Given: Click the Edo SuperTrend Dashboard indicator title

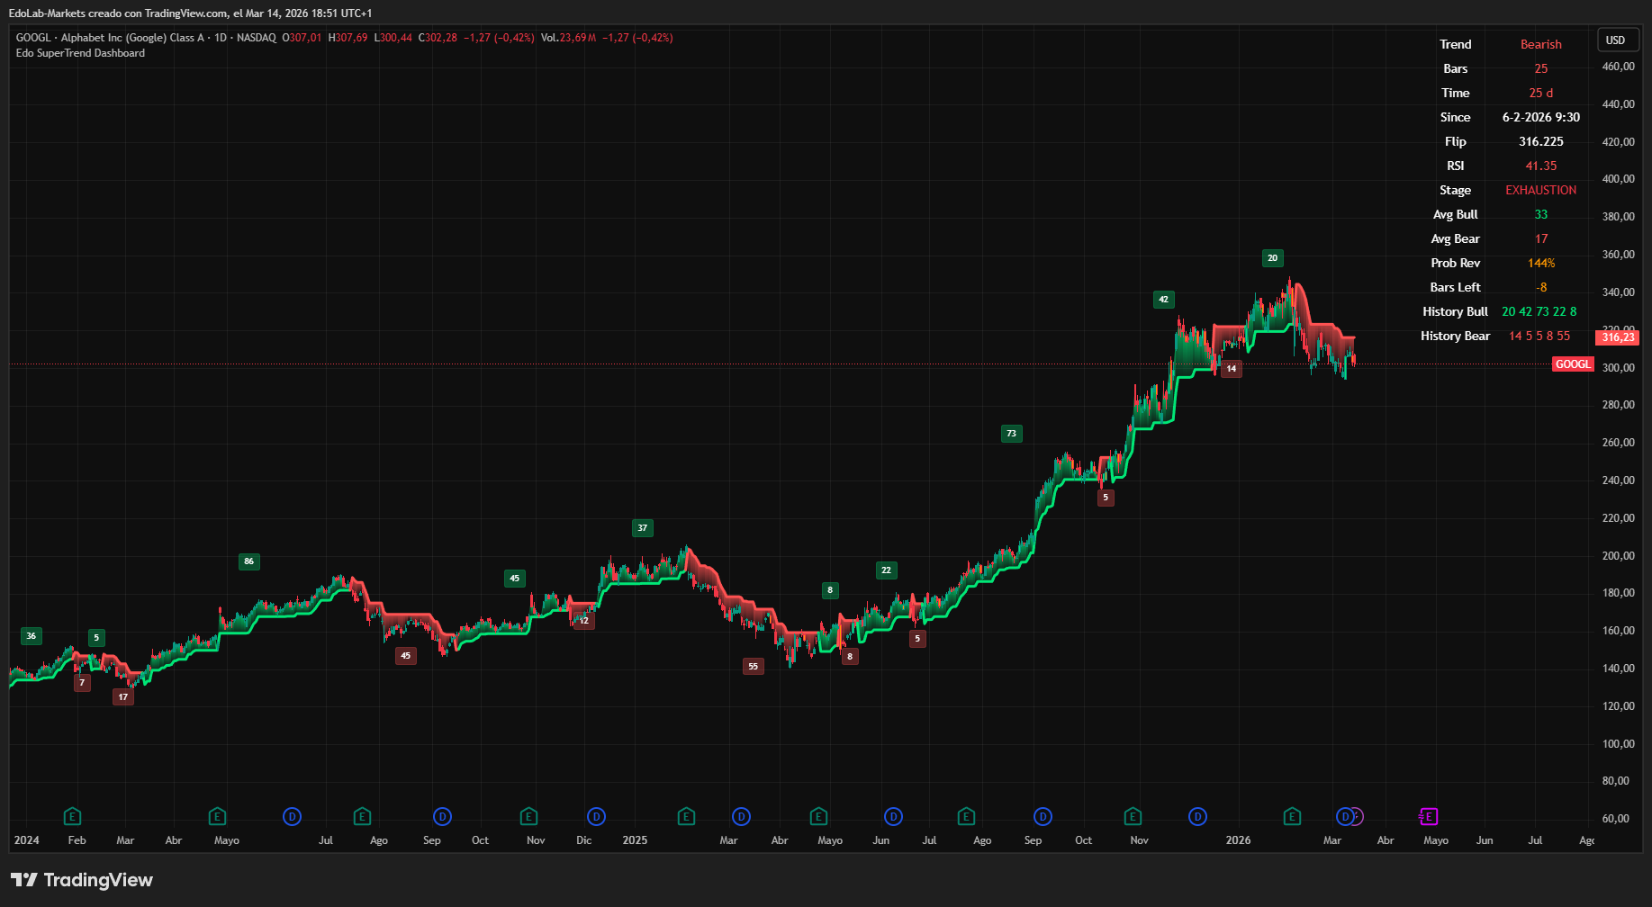Looking at the screenshot, I should 80,53.
